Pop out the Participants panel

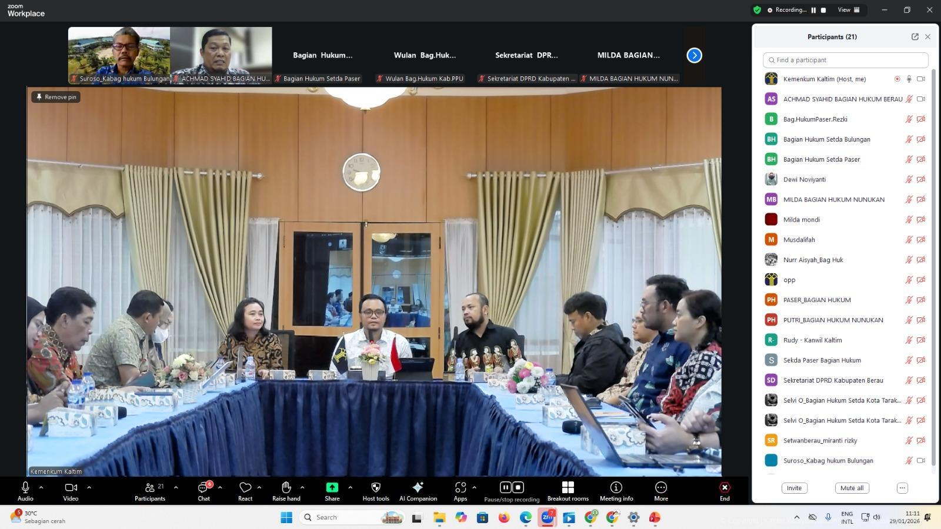click(x=915, y=36)
